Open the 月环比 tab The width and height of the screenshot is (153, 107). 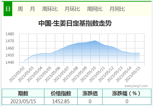(72, 9)
